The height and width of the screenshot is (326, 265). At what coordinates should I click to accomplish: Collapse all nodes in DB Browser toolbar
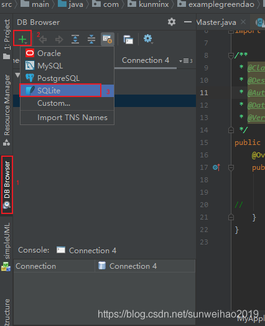click(91, 39)
